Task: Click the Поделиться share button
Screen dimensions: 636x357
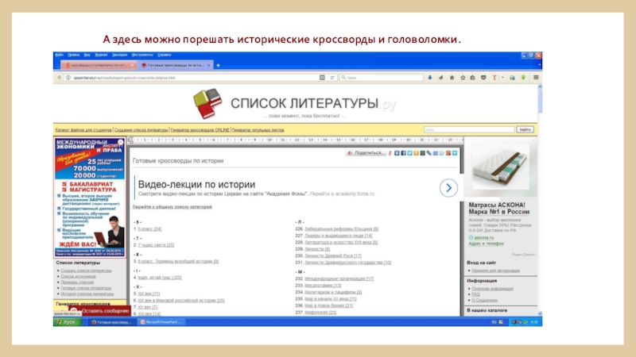Action: tap(366, 153)
